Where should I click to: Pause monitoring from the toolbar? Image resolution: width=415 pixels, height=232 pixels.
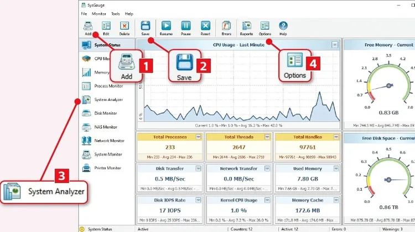[186, 26]
